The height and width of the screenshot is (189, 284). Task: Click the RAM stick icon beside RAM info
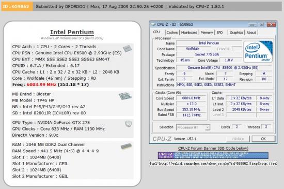tap(126, 146)
